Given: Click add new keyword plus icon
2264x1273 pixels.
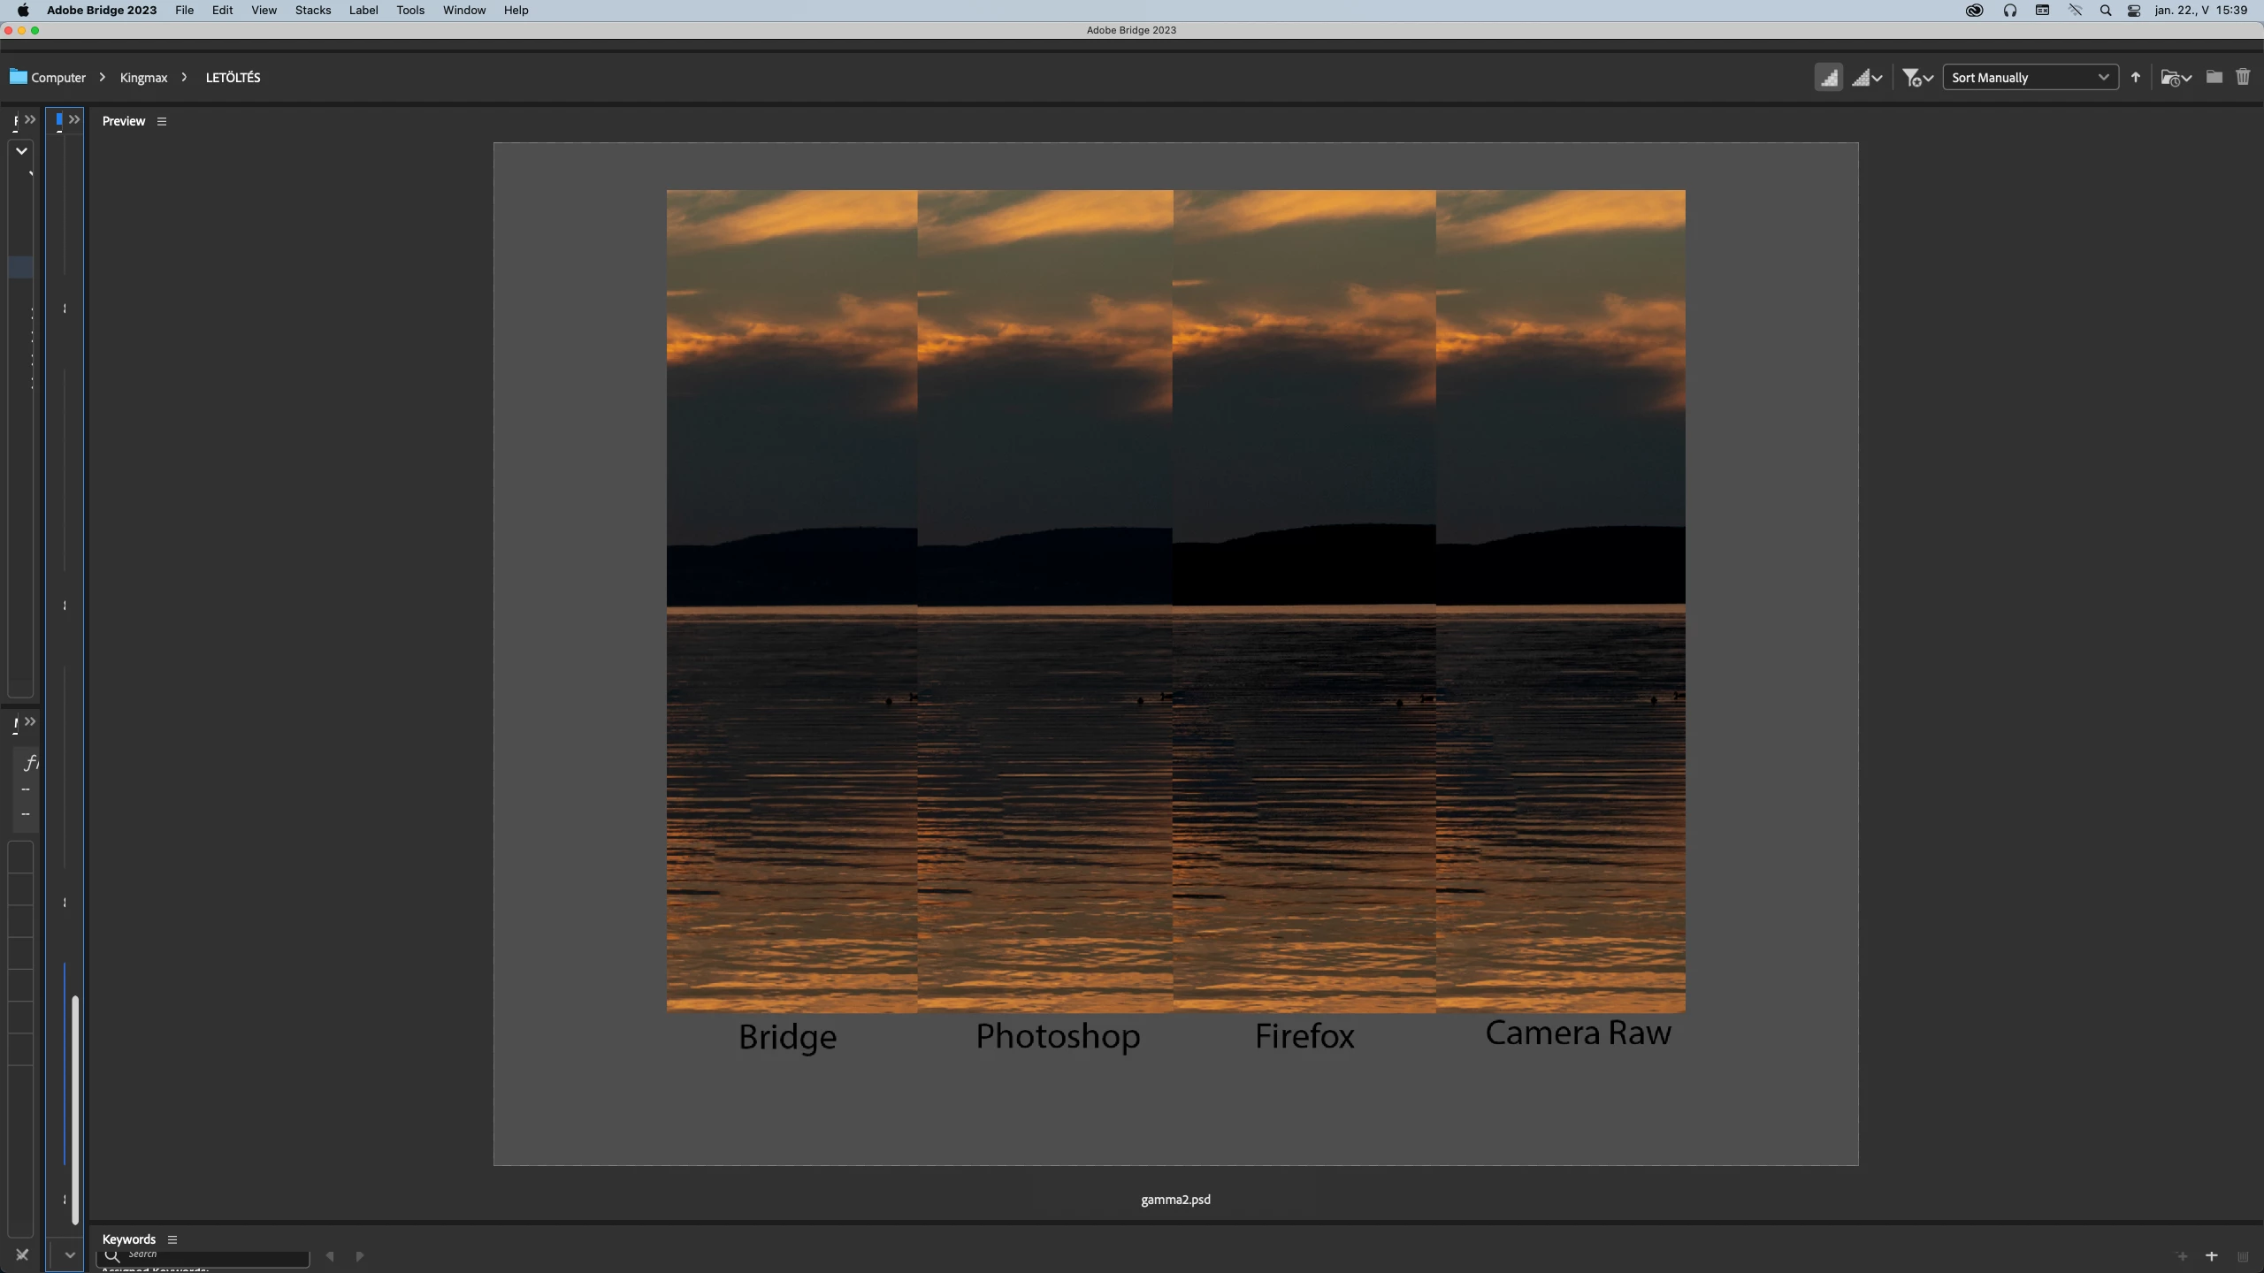Looking at the screenshot, I should (2212, 1256).
